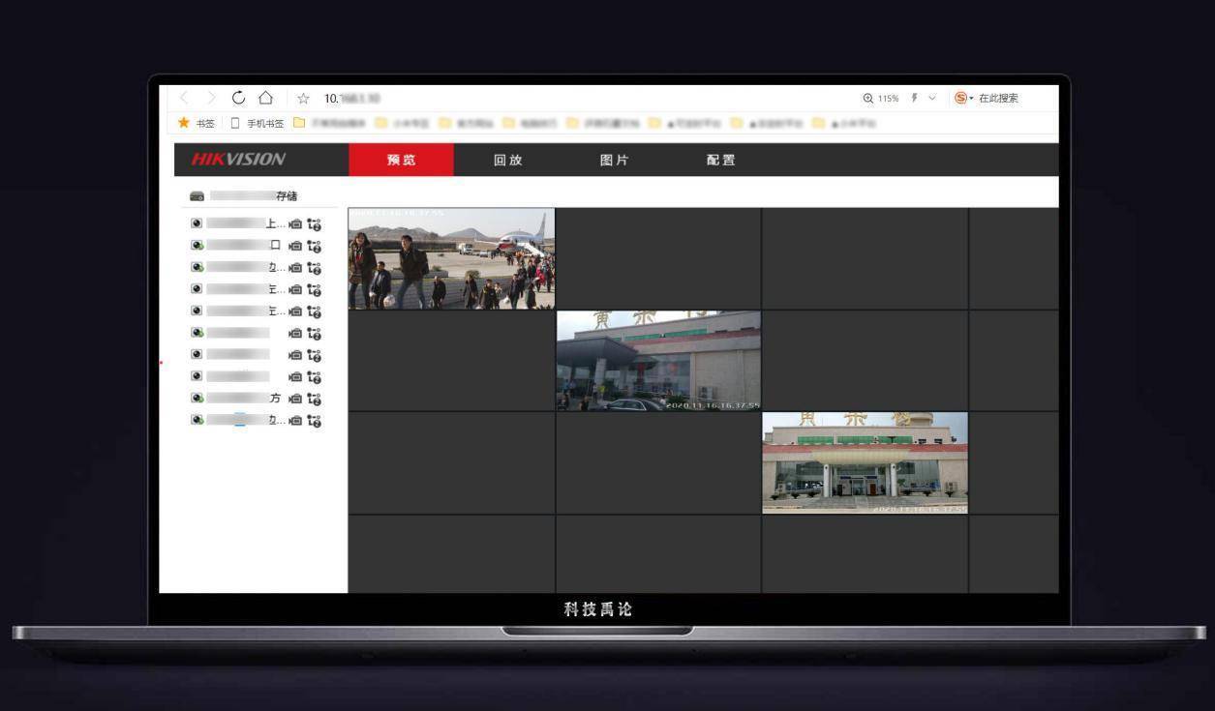Open the 配置 configuration tab

[x=720, y=160]
